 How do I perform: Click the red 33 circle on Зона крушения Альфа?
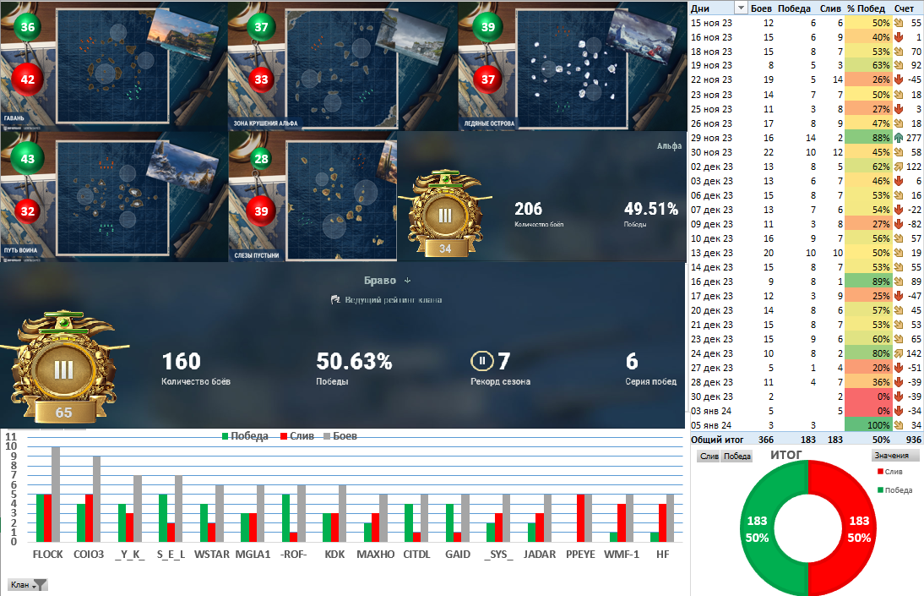coord(261,79)
